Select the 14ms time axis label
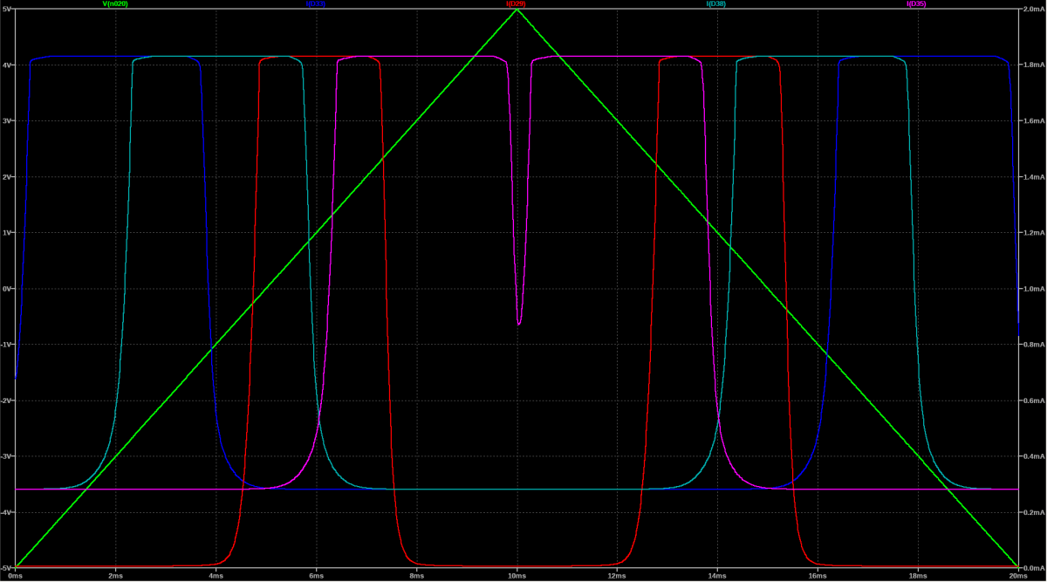1047x582 pixels. pyautogui.click(x=717, y=576)
